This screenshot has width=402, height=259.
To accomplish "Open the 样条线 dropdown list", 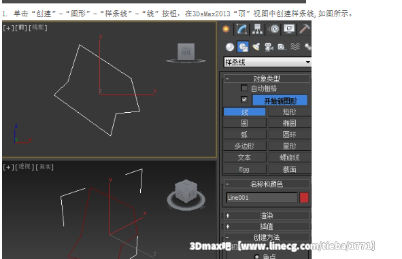I will coord(267,62).
